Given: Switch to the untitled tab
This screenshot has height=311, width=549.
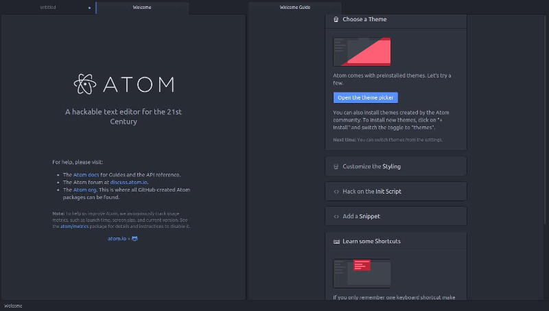Looking at the screenshot, I should click(x=48, y=8).
